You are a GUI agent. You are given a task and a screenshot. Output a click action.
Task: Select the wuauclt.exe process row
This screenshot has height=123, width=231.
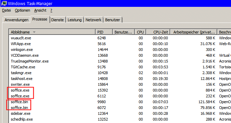click(x=120, y=38)
